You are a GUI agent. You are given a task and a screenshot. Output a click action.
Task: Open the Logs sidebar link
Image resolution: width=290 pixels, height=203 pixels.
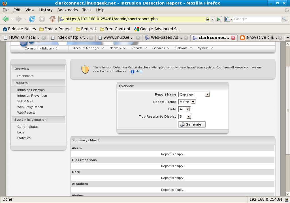click(x=21, y=132)
